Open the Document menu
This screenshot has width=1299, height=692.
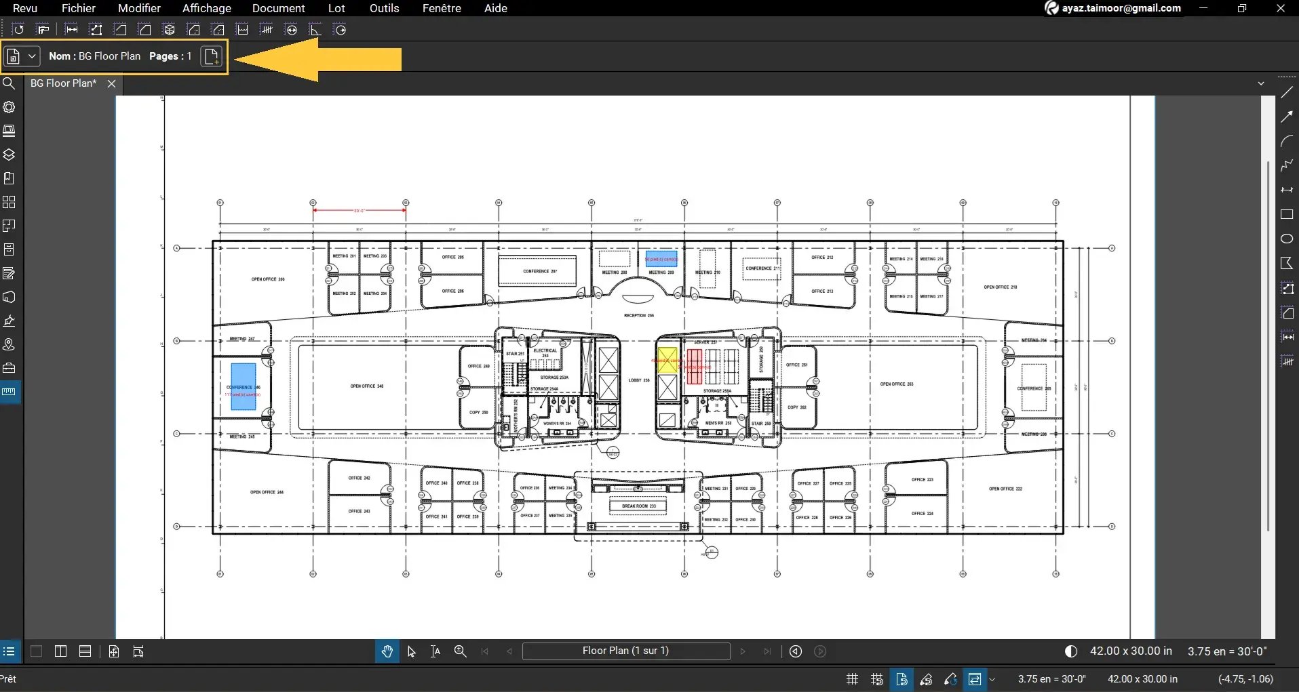279,8
